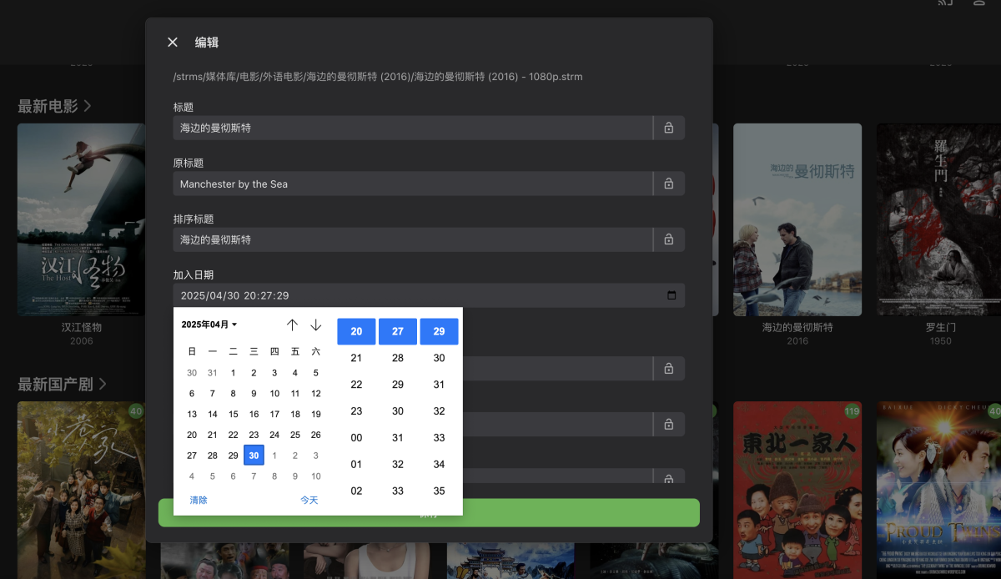Click the 排序标题 input field
This screenshot has height=579, width=1001.
click(x=413, y=239)
